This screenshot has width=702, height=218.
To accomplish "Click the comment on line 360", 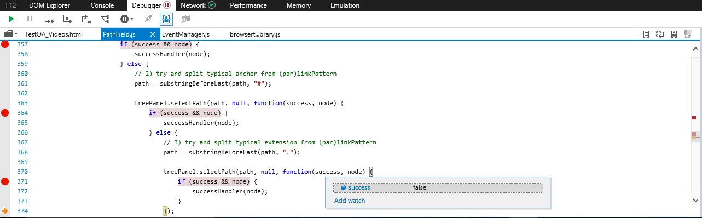I will pos(235,74).
